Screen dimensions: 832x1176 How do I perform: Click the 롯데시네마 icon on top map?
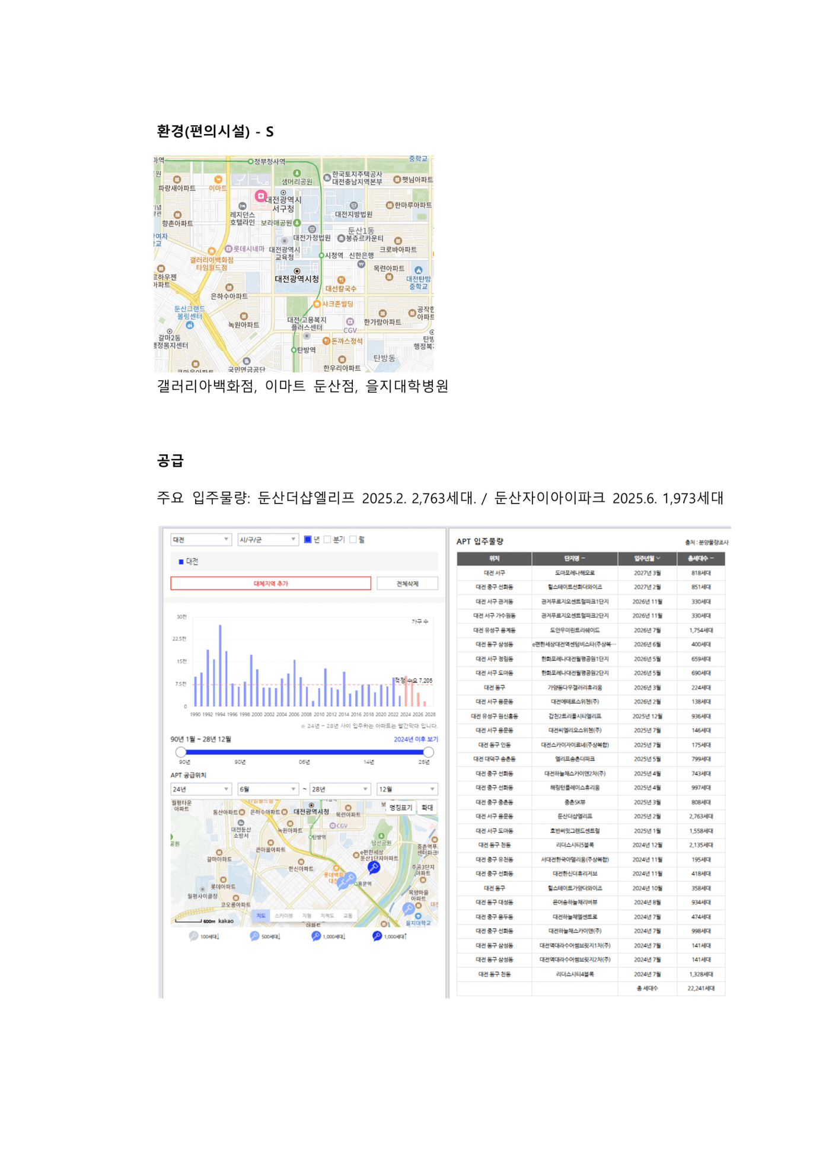pos(228,248)
